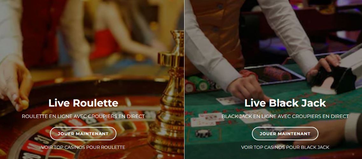Image resolution: width=362 pixels, height=159 pixels.
Task: Click Jouer Maintenant under Live Black Jack
Action: [285, 134]
